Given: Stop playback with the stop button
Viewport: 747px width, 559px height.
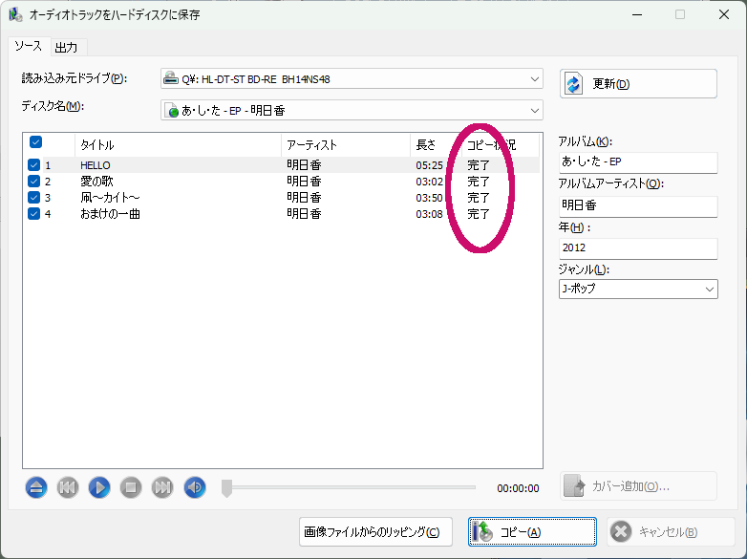Looking at the screenshot, I should click(131, 487).
